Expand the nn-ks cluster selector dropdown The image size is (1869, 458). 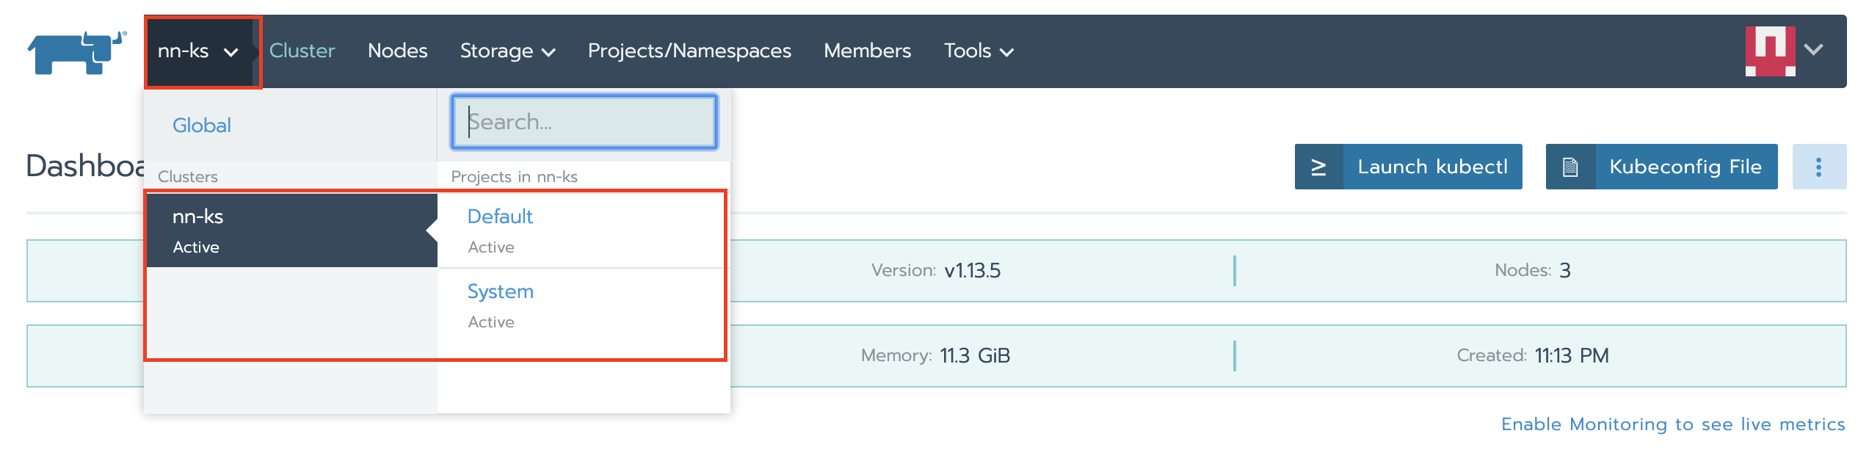pos(199,51)
